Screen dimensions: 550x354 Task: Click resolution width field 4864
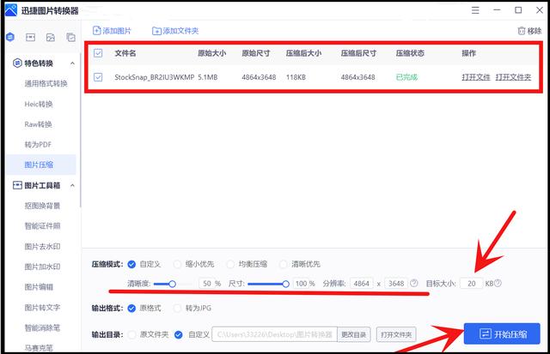click(x=361, y=284)
